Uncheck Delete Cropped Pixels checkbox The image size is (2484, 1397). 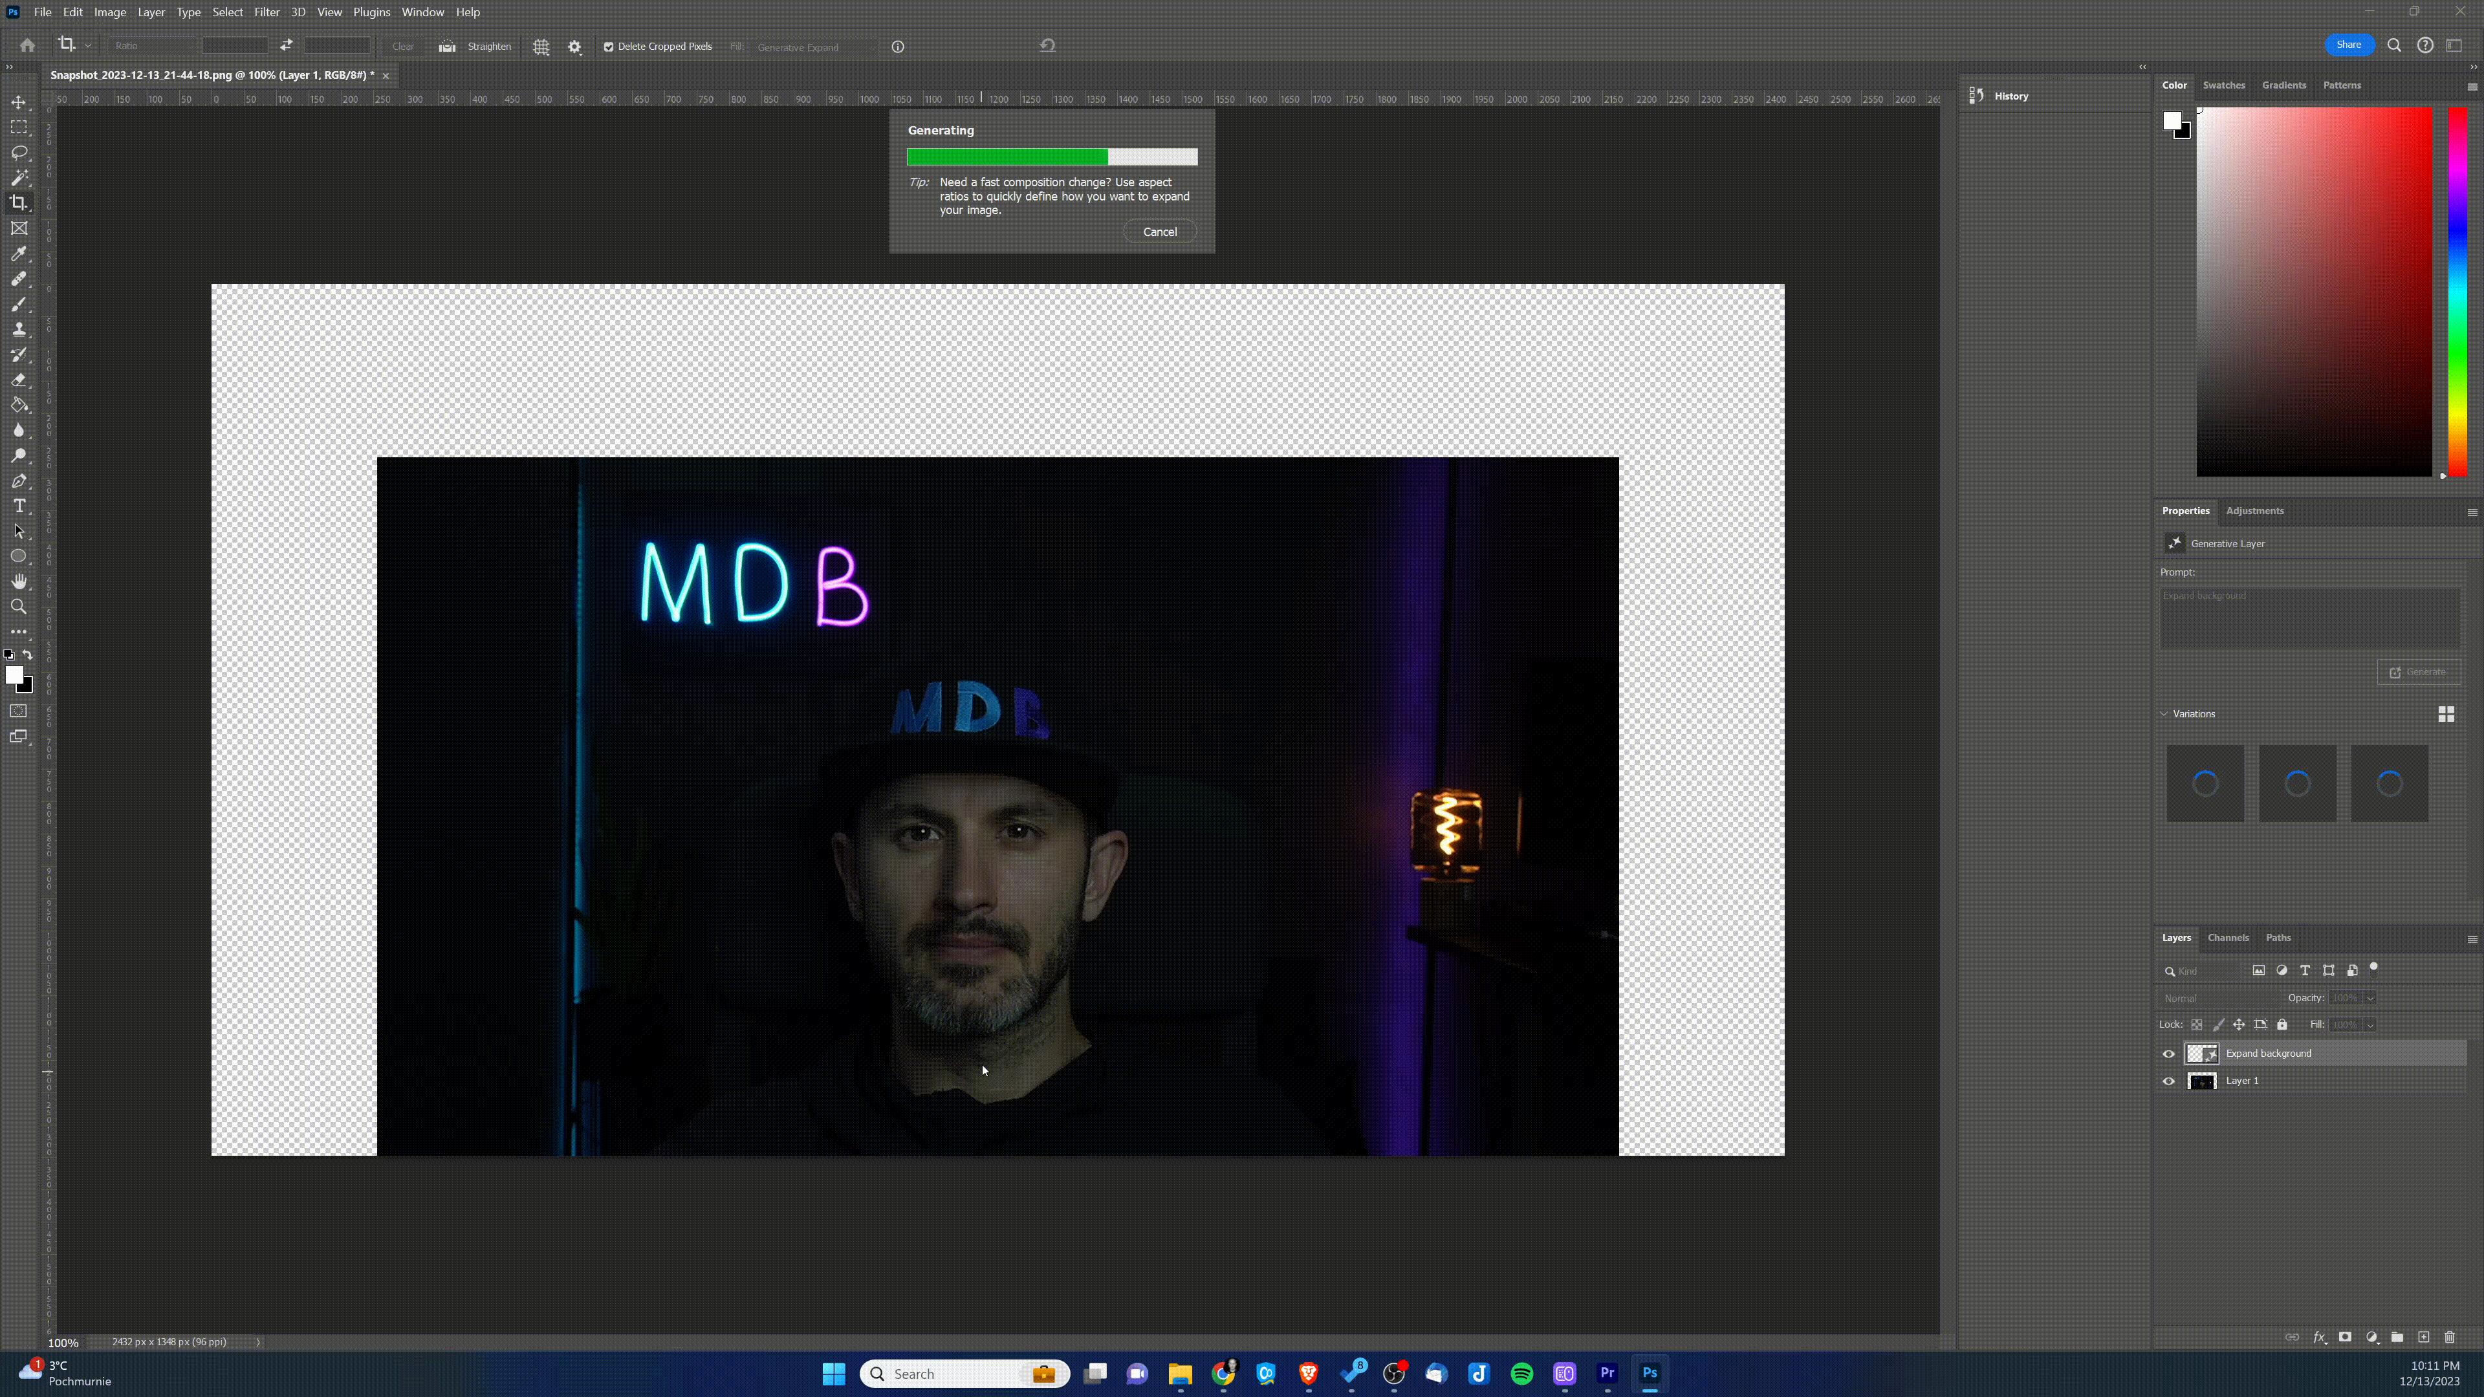[609, 47]
